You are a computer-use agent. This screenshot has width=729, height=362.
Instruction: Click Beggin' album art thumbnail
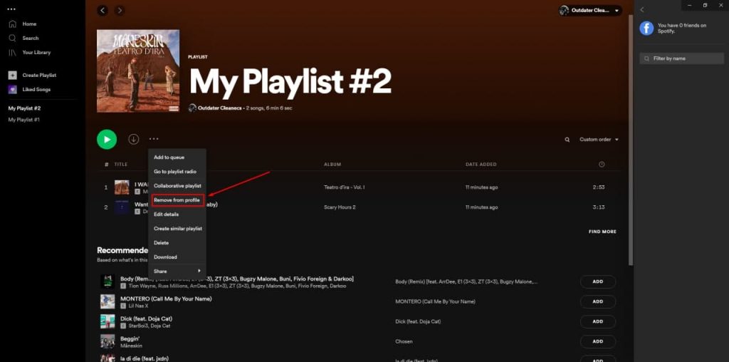108,341
